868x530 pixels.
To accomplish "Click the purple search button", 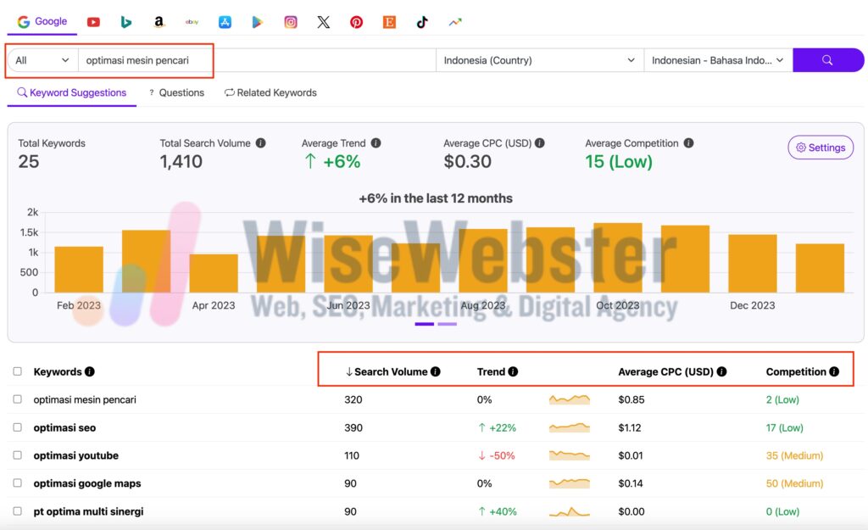I will coord(828,60).
